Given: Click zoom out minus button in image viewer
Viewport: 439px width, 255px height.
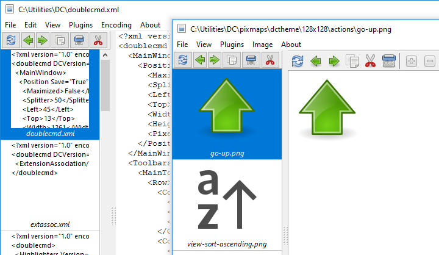Looking at the screenshot, I should pyautogui.click(x=430, y=61).
